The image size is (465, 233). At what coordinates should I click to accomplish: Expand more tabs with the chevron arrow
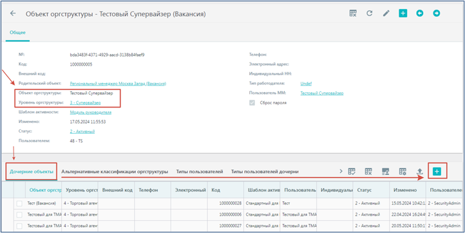[x=341, y=171]
